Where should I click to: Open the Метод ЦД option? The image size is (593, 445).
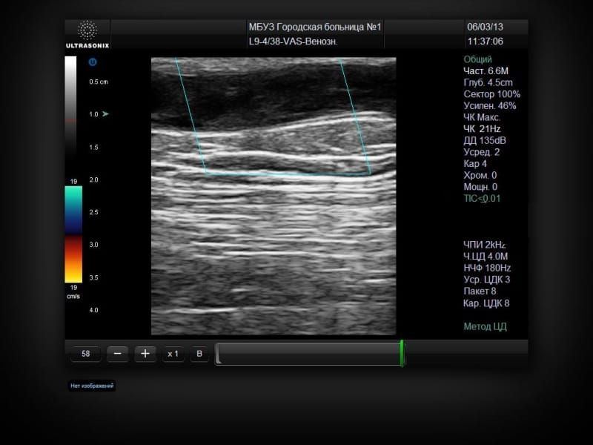point(486,326)
